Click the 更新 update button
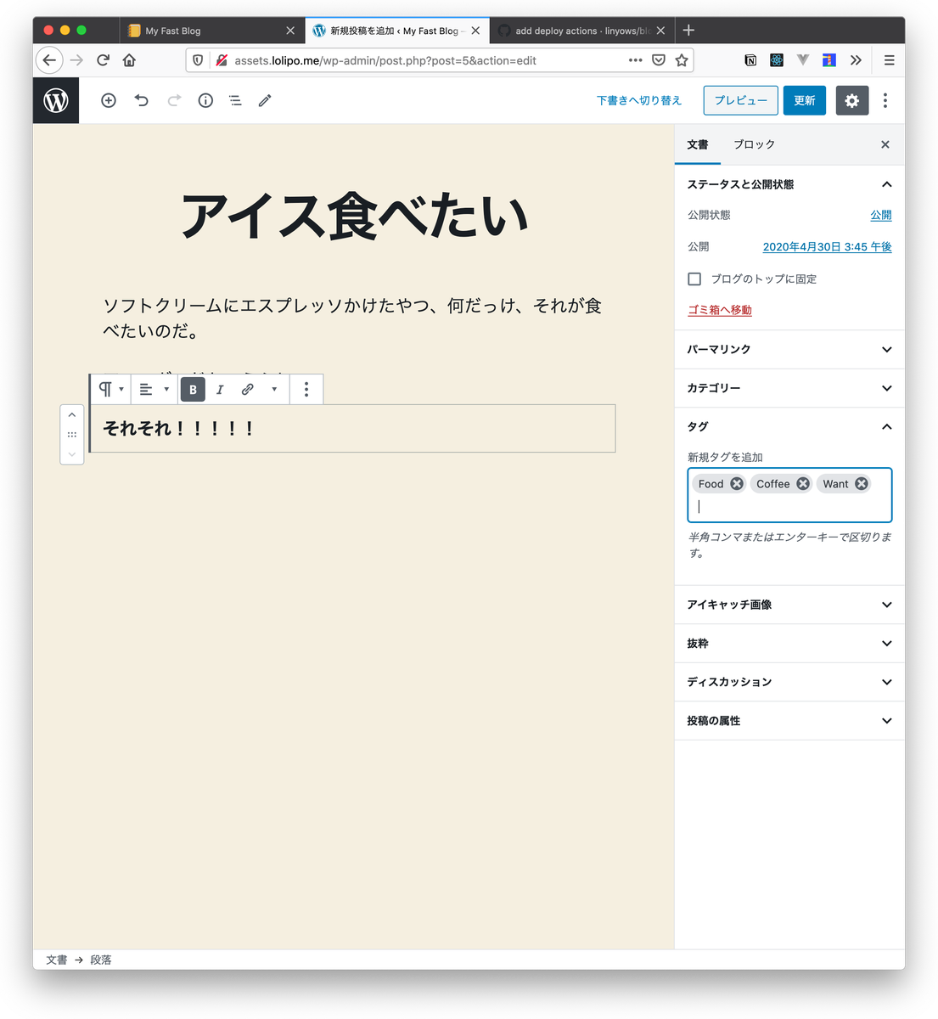This screenshot has width=938, height=1019. (804, 100)
